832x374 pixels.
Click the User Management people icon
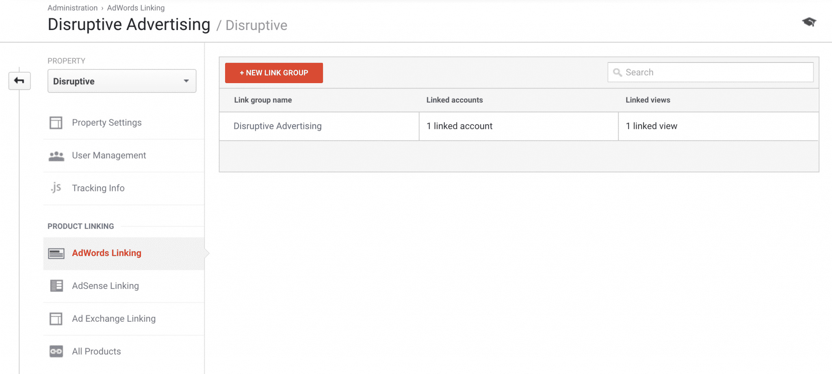pyautogui.click(x=56, y=156)
